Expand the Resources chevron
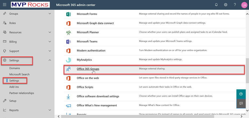Viewport: 249px width, 118px height. 50,32
